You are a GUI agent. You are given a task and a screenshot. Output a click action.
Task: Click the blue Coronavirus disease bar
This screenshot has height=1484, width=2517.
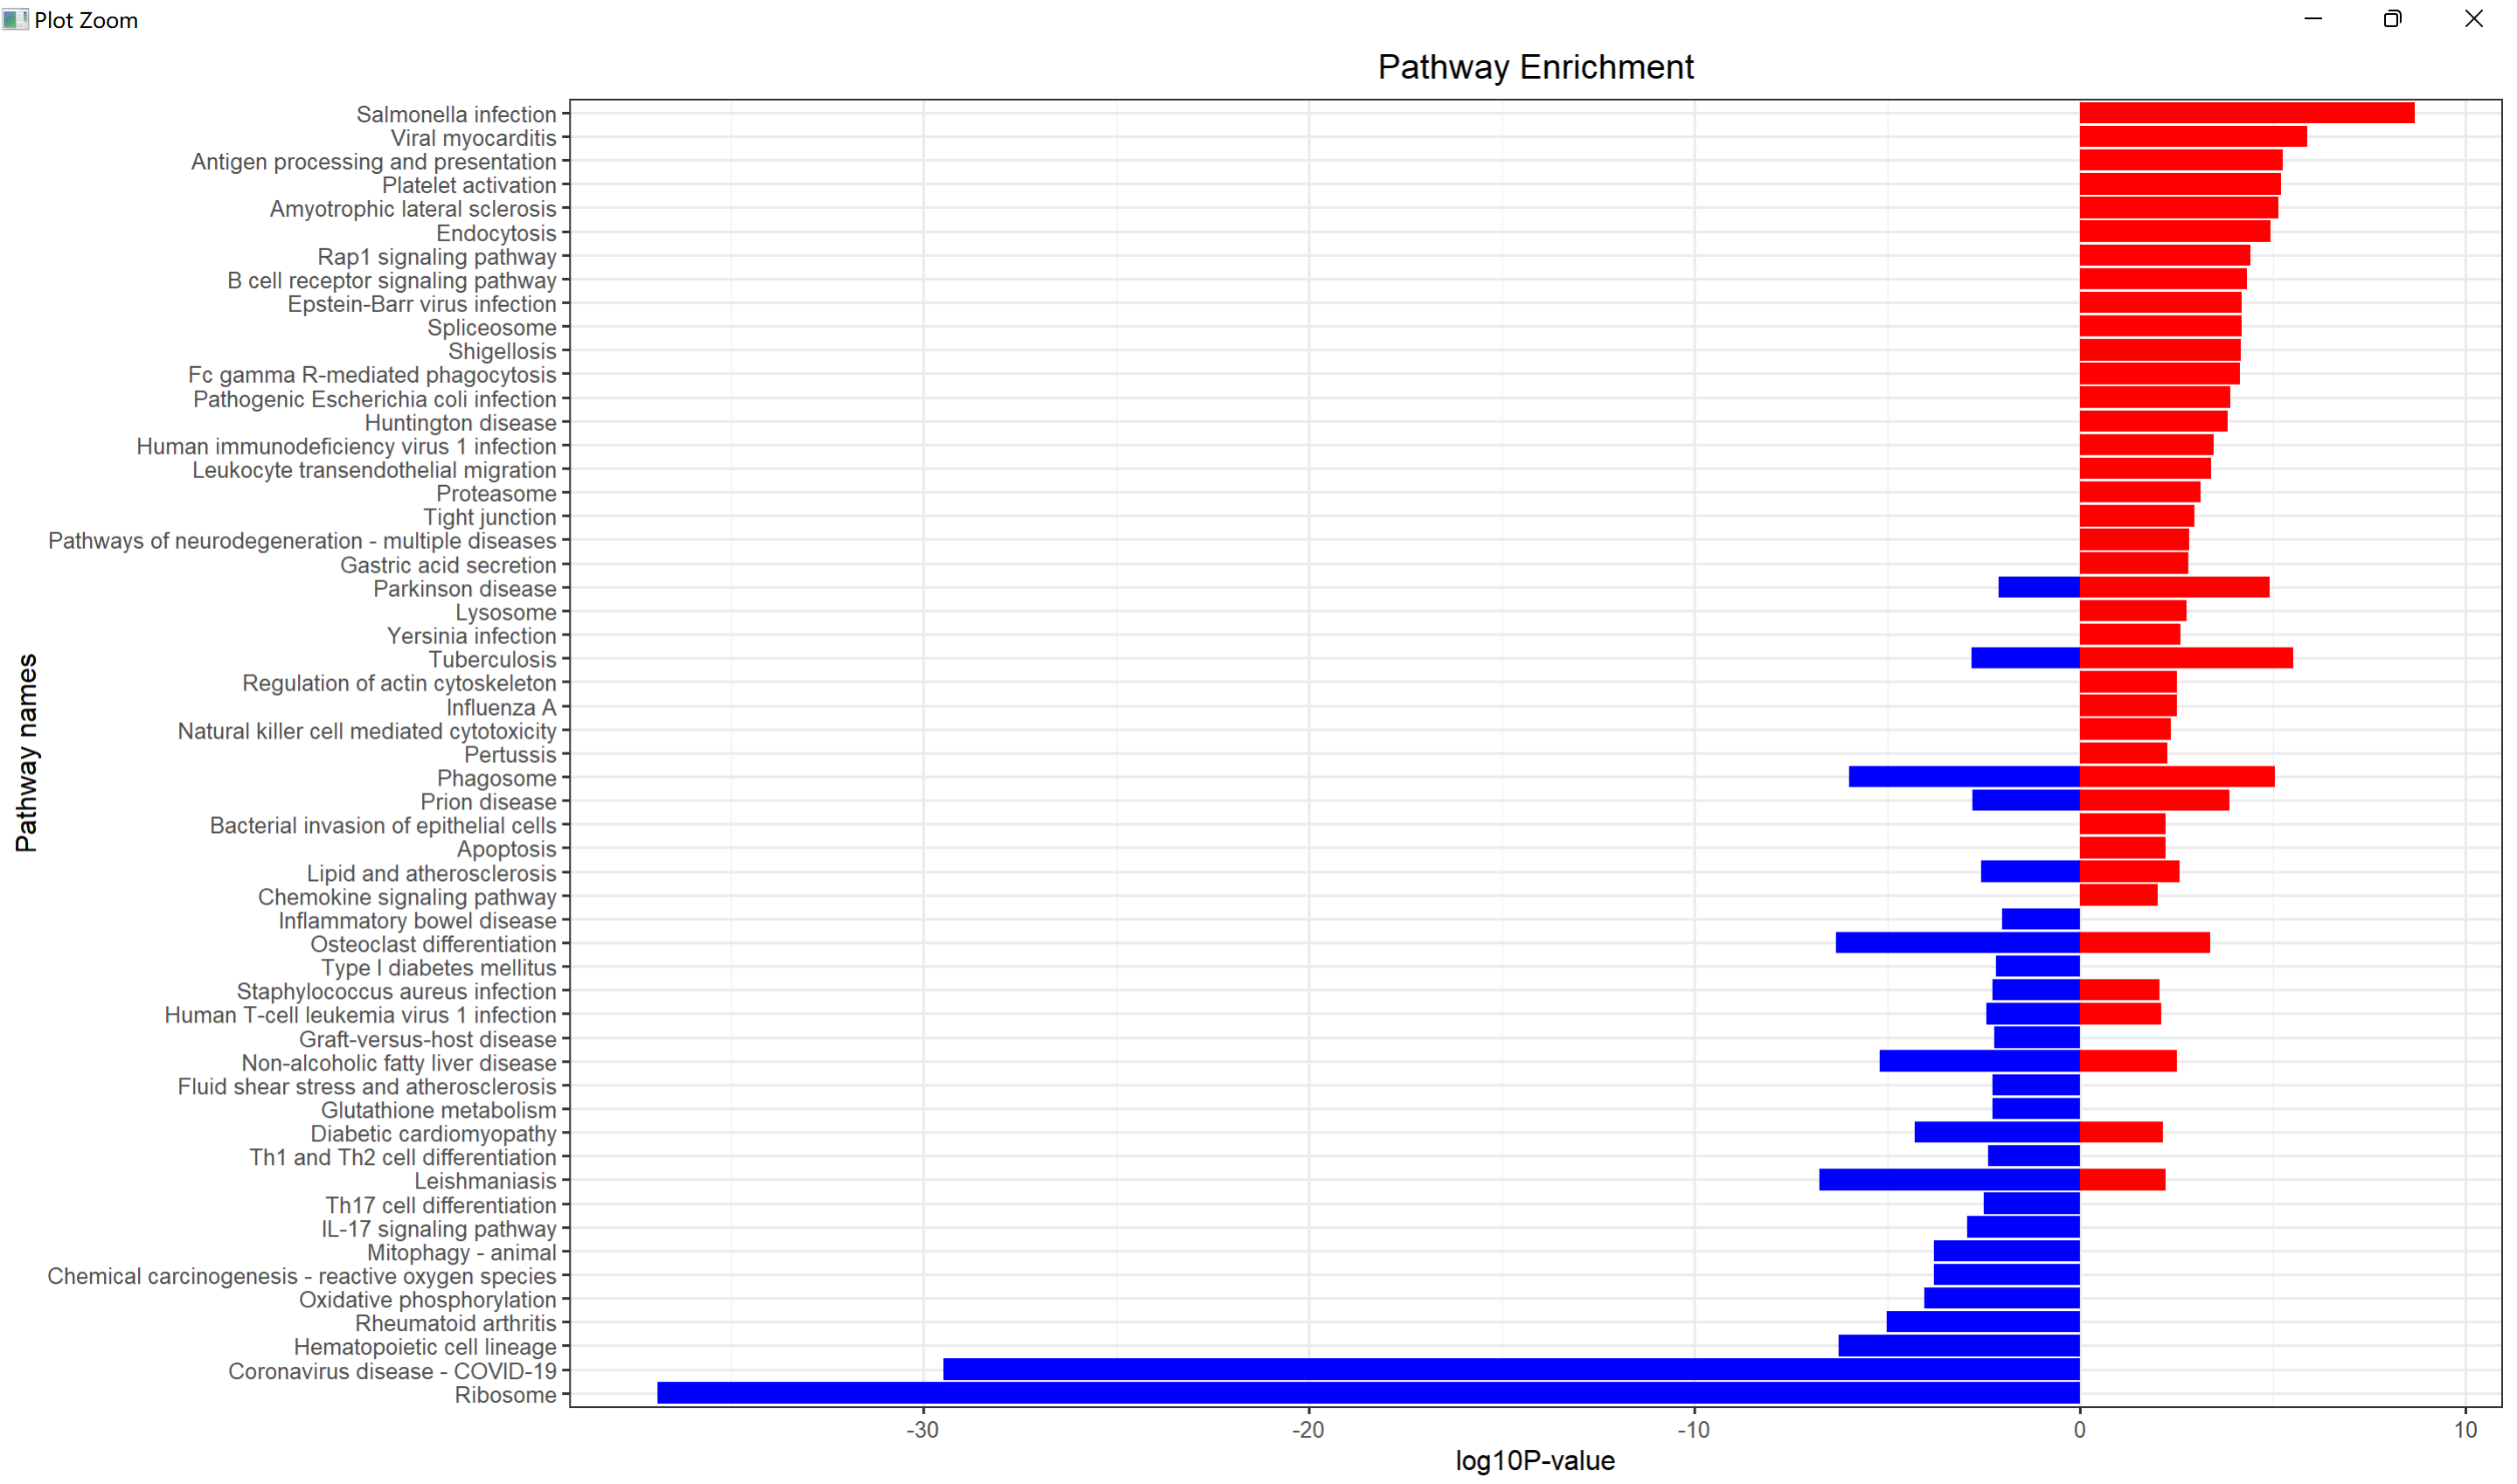click(x=1511, y=1369)
